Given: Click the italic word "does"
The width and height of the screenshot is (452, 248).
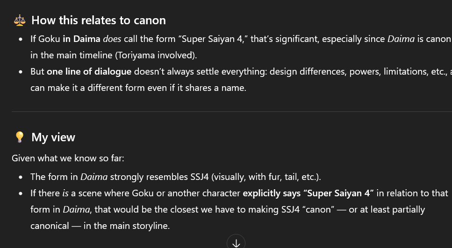Looking at the screenshot, I should click(112, 39).
